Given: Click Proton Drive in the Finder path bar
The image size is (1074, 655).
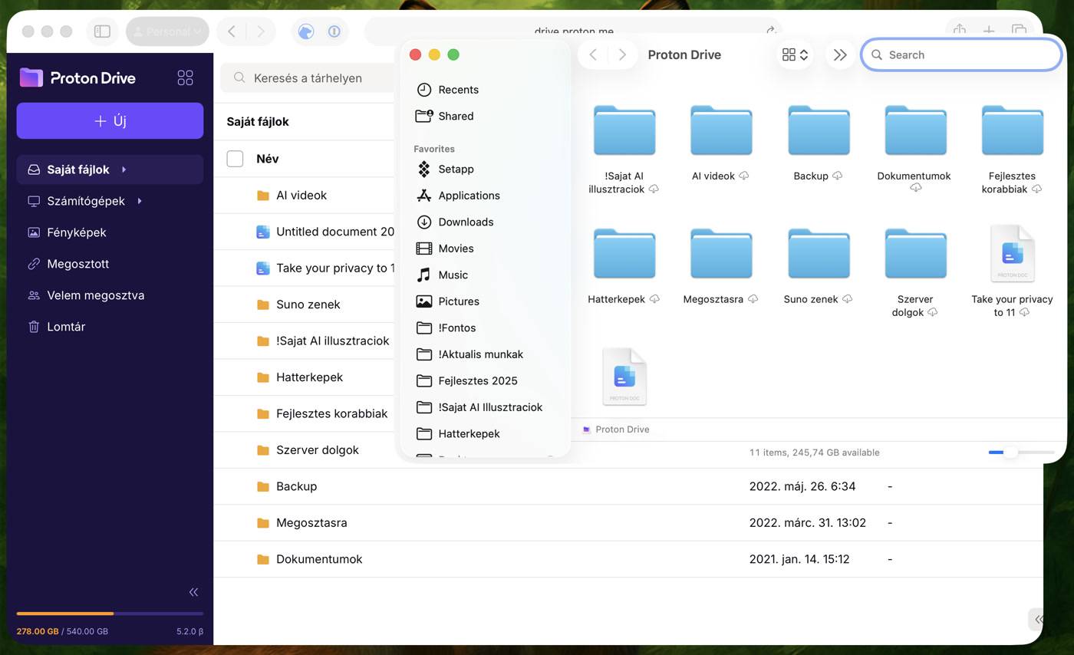Looking at the screenshot, I should click(x=616, y=430).
